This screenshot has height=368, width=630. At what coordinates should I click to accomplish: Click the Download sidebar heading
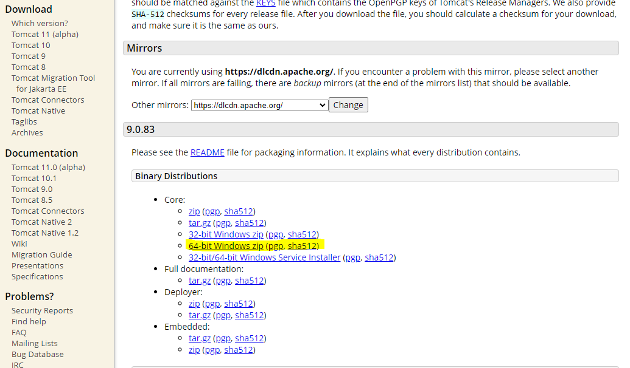pyautogui.click(x=29, y=9)
